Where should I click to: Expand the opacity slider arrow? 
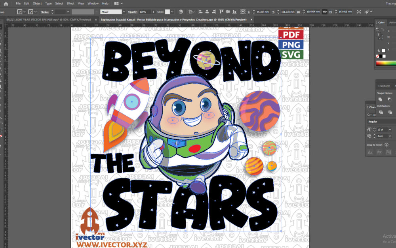click(x=153, y=12)
